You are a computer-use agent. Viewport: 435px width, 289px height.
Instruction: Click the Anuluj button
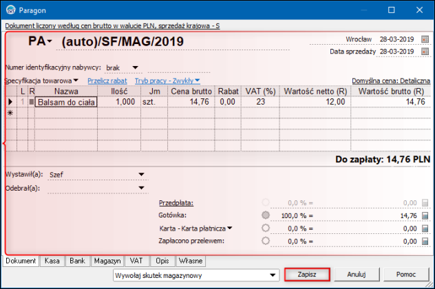(357, 275)
